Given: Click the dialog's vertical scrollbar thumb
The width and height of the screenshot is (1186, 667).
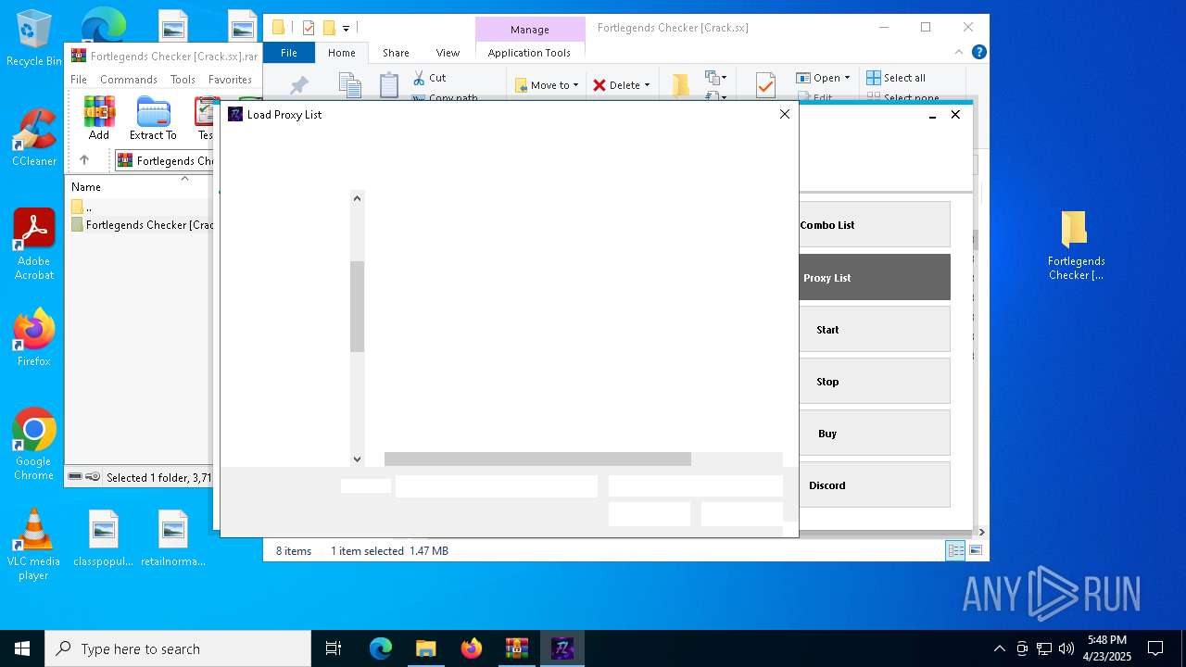Looking at the screenshot, I should coord(358,307).
